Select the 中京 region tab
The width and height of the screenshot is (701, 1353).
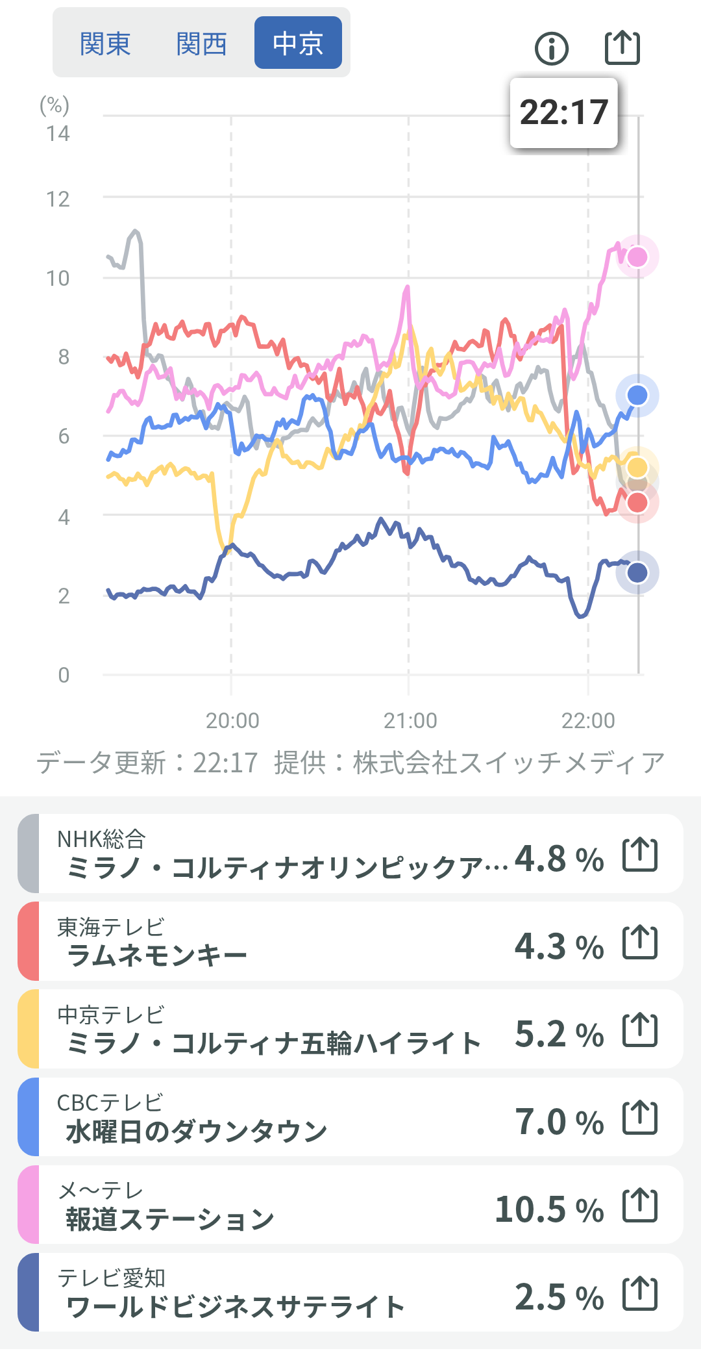point(298,44)
